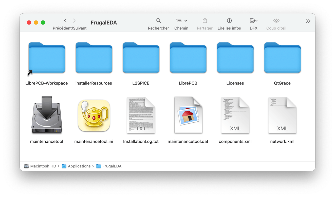This screenshot has height=197, width=335.
Task: Go back with the Précédent arrow
Action: (65, 21)
